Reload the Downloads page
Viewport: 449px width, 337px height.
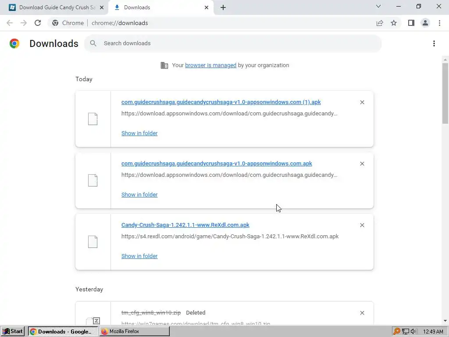(x=38, y=23)
